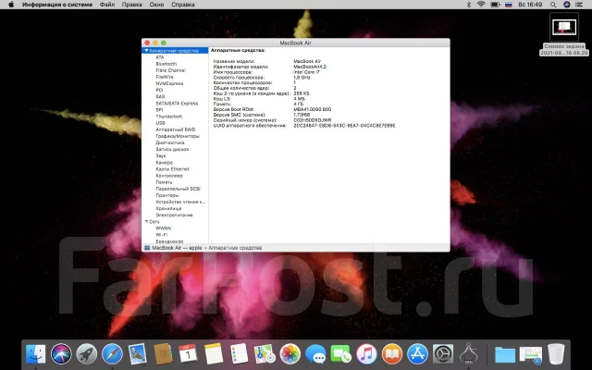592x370 pixels.
Task: Select Принтеры in the sidebar
Action: pyautogui.click(x=167, y=195)
